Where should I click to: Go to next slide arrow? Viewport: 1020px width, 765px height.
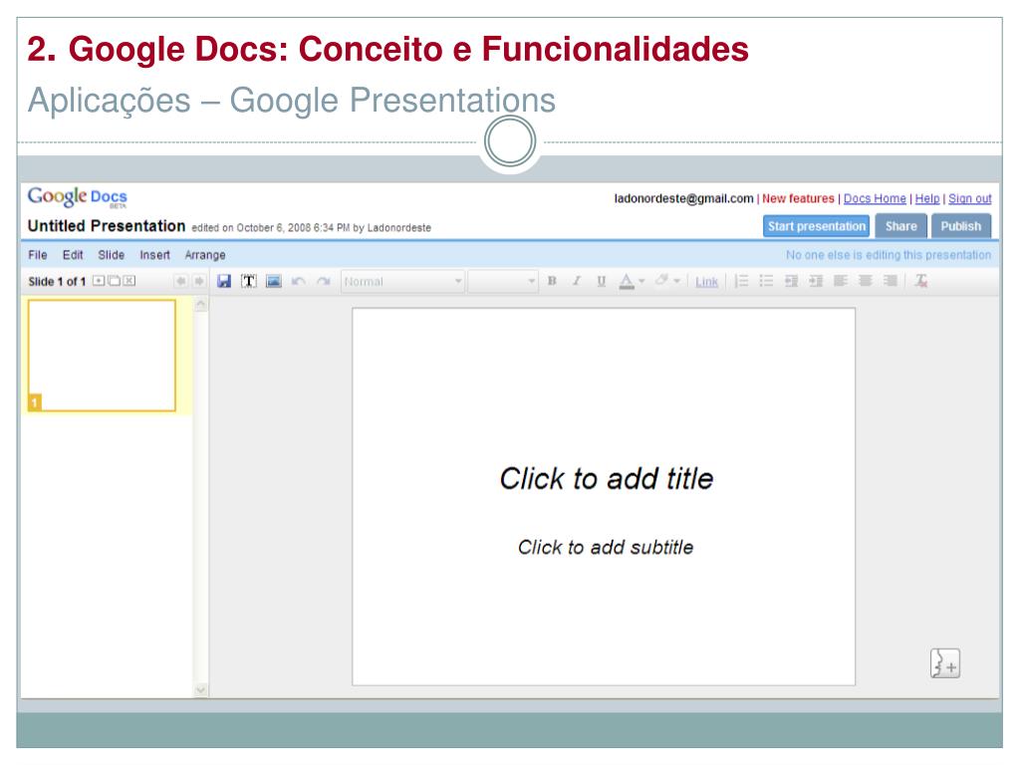click(x=199, y=281)
